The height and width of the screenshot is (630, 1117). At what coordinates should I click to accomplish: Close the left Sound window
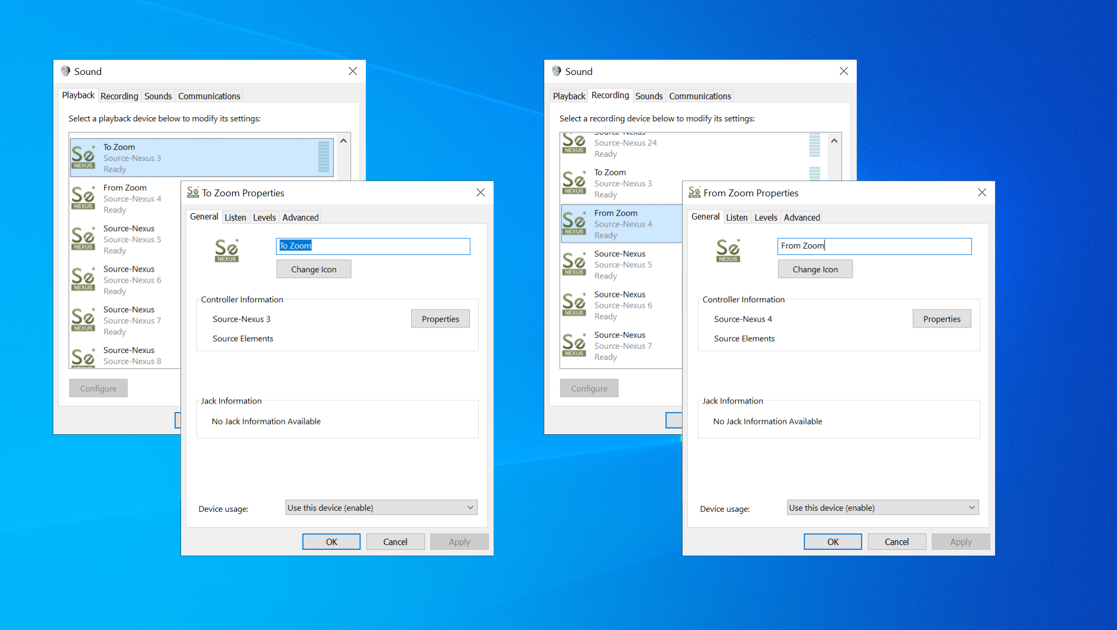pos(353,71)
